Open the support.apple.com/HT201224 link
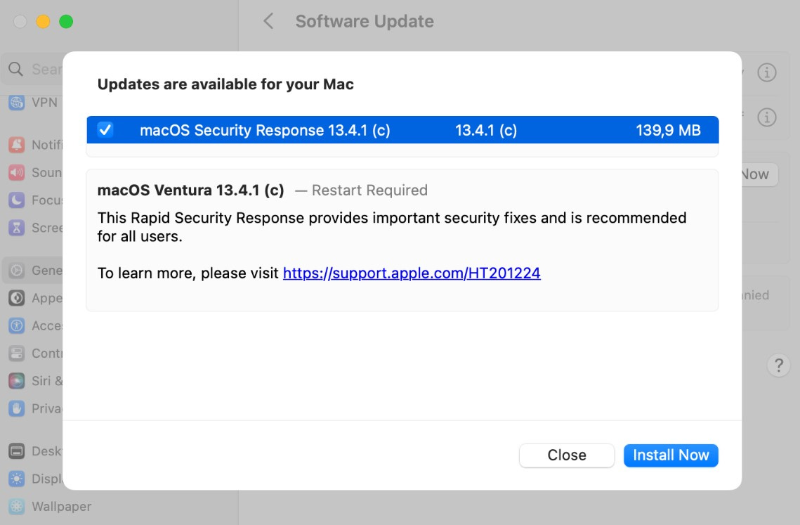 click(411, 273)
